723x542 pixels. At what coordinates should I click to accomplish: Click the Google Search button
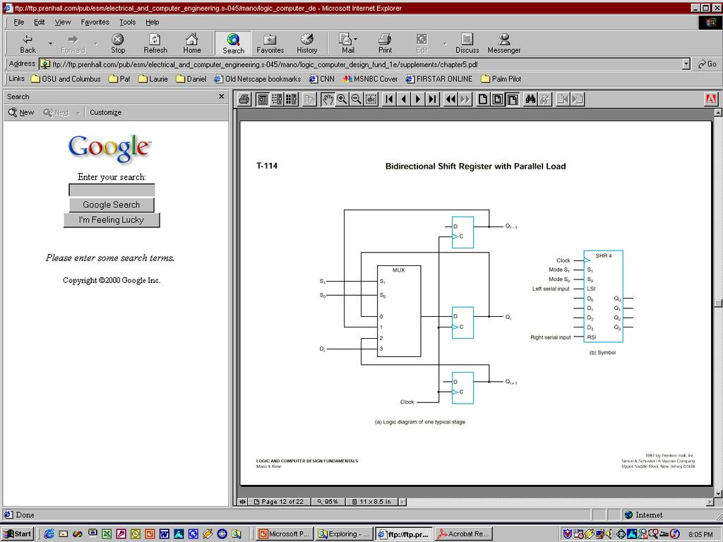pos(112,205)
